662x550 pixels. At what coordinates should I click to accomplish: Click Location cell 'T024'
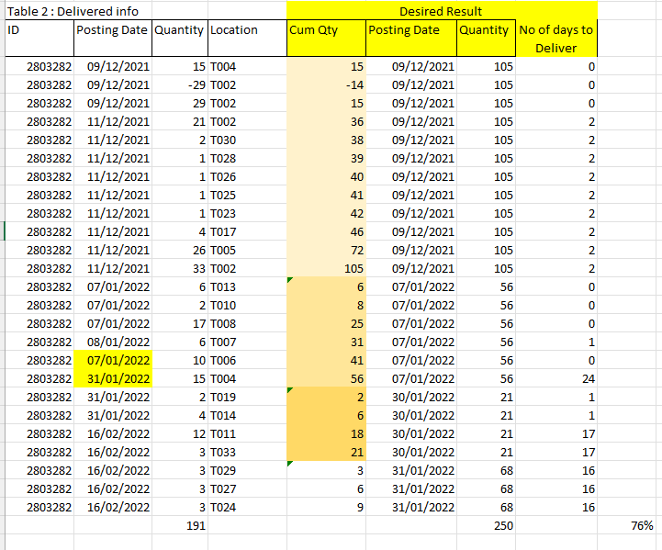click(x=247, y=507)
